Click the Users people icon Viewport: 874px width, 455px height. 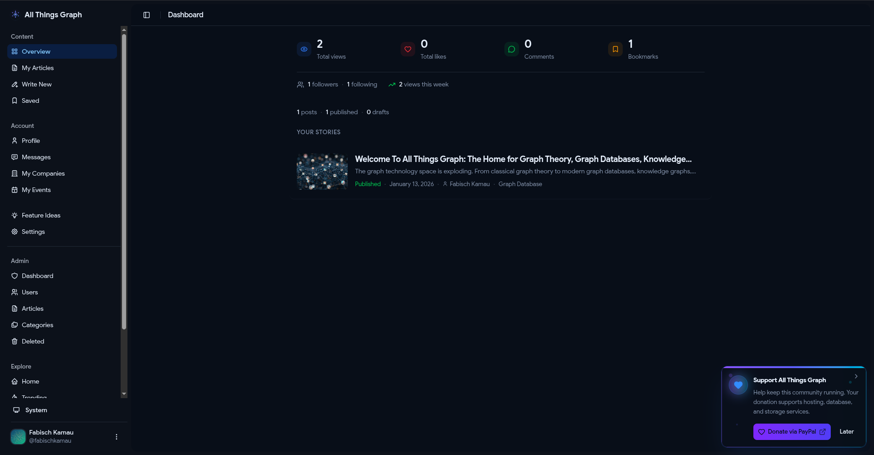pyautogui.click(x=15, y=292)
